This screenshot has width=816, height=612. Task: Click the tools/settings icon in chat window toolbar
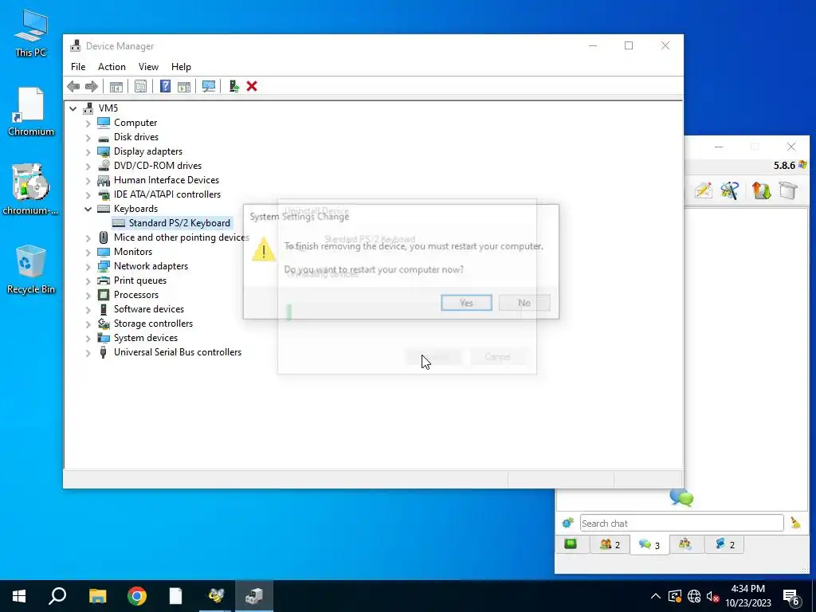click(730, 190)
